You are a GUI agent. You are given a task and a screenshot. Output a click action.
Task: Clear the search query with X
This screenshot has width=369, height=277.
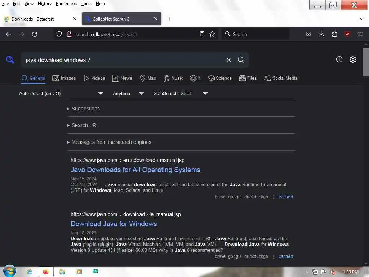coord(228,60)
